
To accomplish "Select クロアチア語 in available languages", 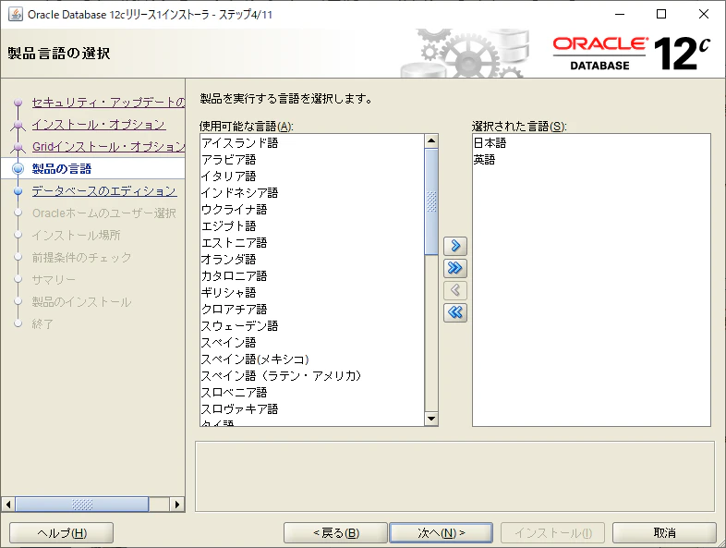I will click(x=312, y=310).
